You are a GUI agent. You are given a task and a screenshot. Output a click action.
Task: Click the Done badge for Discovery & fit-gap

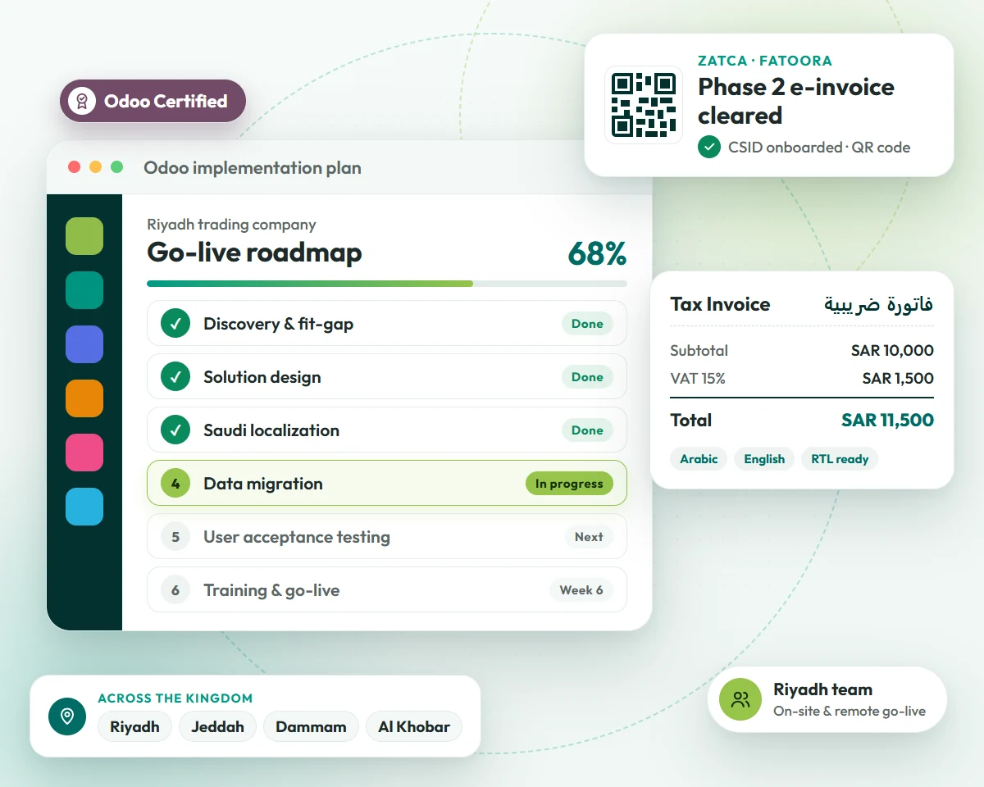tap(587, 324)
